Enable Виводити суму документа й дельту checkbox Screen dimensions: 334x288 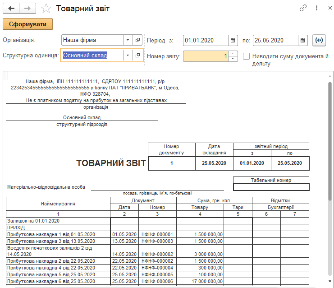(246, 56)
